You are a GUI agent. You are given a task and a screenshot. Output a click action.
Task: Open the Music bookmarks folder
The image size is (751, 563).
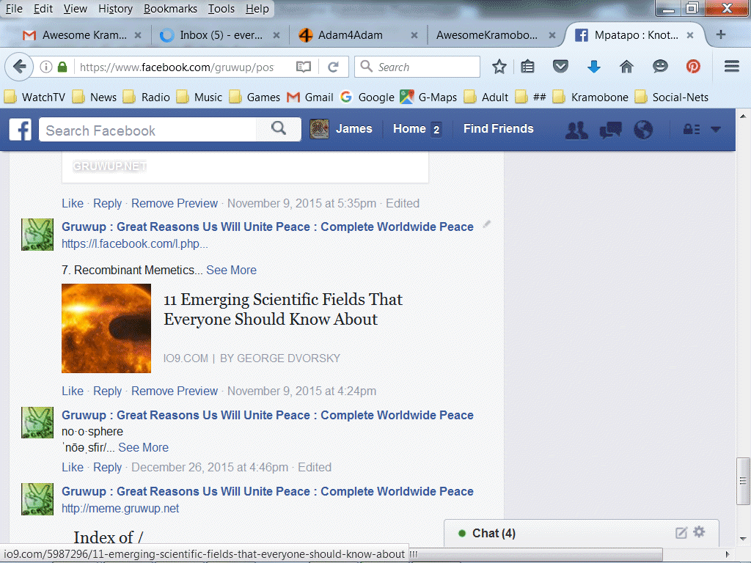(x=199, y=97)
